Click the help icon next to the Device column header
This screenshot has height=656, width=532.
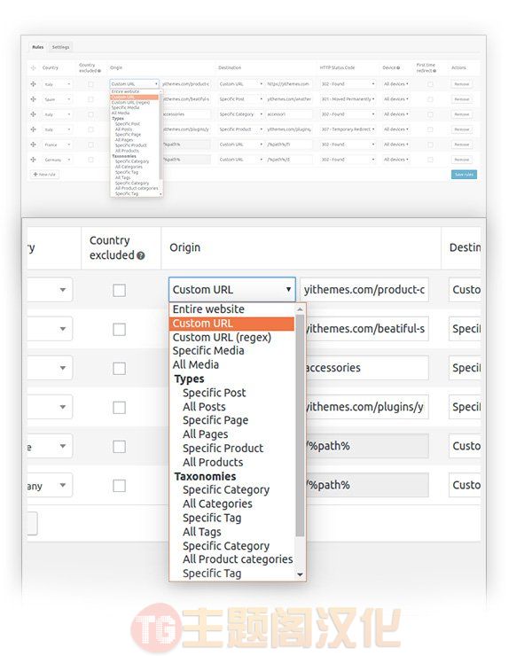(398, 67)
